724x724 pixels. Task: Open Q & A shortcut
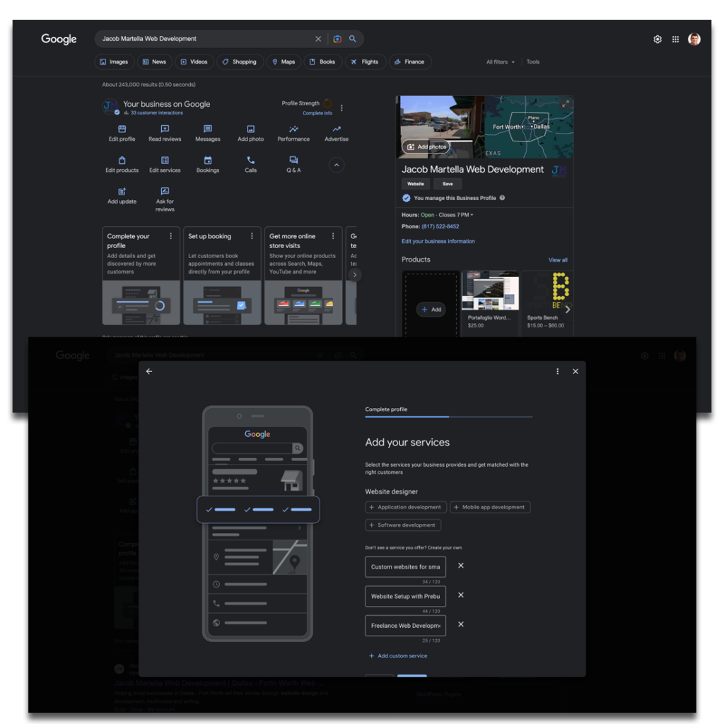[293, 164]
